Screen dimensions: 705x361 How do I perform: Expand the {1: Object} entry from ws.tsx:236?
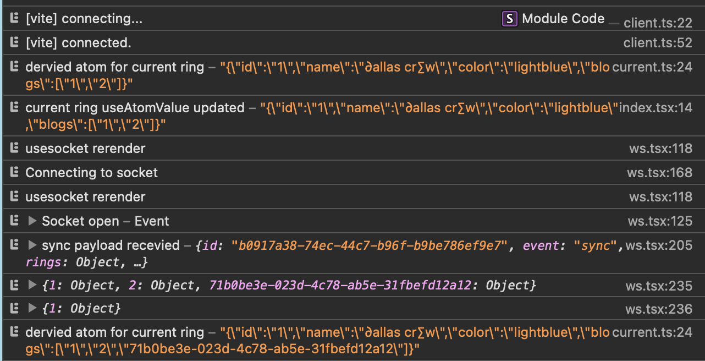click(33, 308)
